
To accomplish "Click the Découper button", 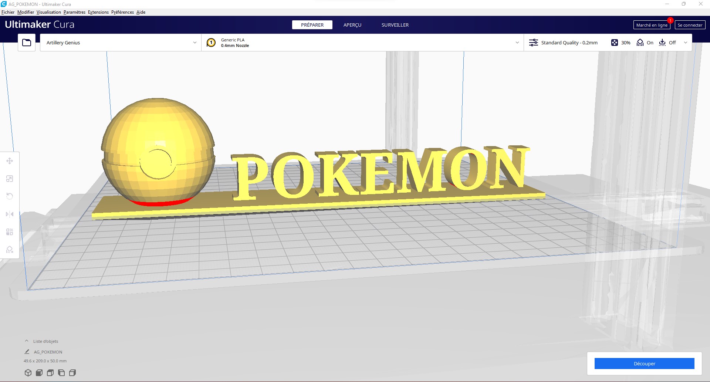I will point(645,364).
